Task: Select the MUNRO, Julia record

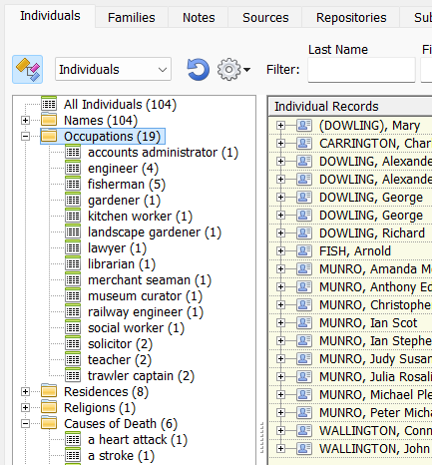Action: (x=375, y=376)
